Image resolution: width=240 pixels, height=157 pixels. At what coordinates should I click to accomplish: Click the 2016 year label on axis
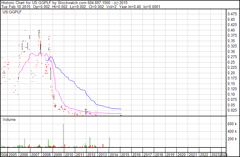coord(136,155)
